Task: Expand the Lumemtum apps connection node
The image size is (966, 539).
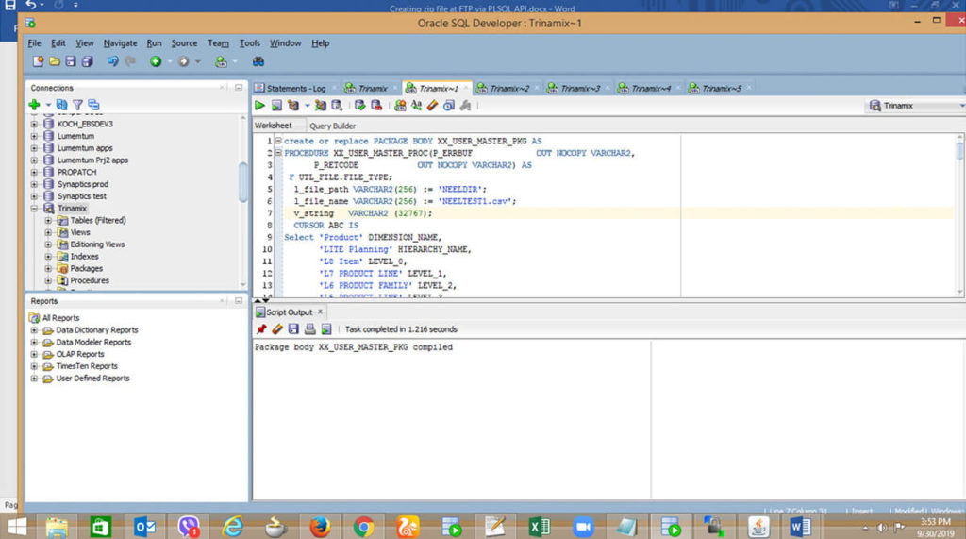Action: pyautogui.click(x=35, y=148)
